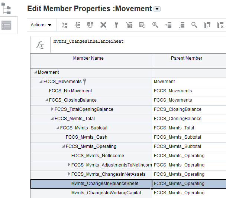This screenshot has height=198, width=226.
Task: Select the FCCS_Mvmts_ChangesInNetAssets member name
Action: pyautogui.click(x=108, y=174)
